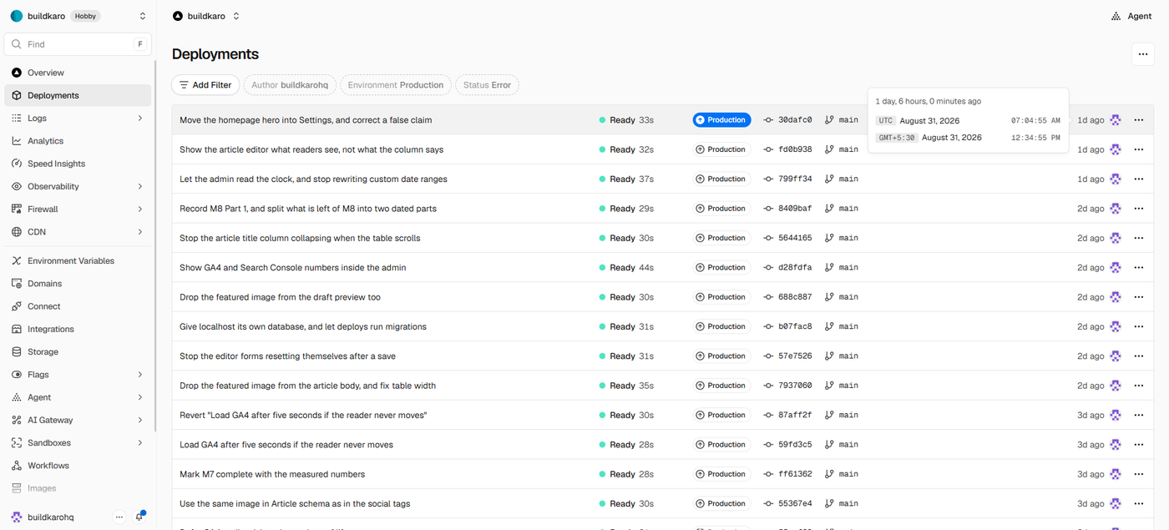Click the Workflows sidebar icon
Image resolution: width=1169 pixels, height=530 pixels.
(17, 466)
